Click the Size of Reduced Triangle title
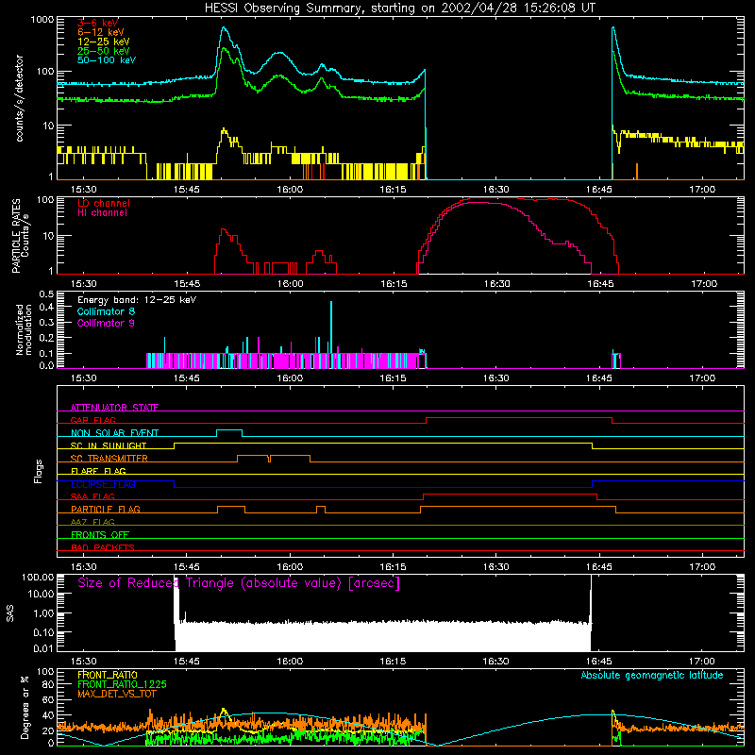755x755 pixels. [239, 583]
